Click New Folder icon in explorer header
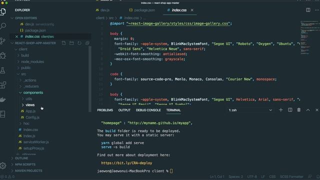This screenshot has width=320, height=180. tap(71, 43)
